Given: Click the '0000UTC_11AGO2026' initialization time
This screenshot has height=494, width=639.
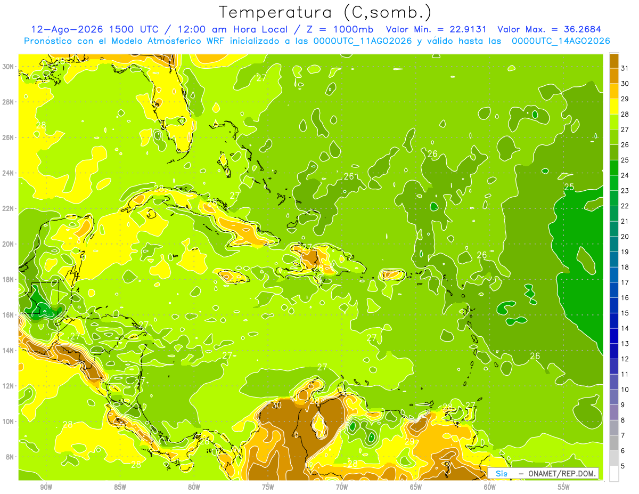Looking at the screenshot, I should coord(363,41).
